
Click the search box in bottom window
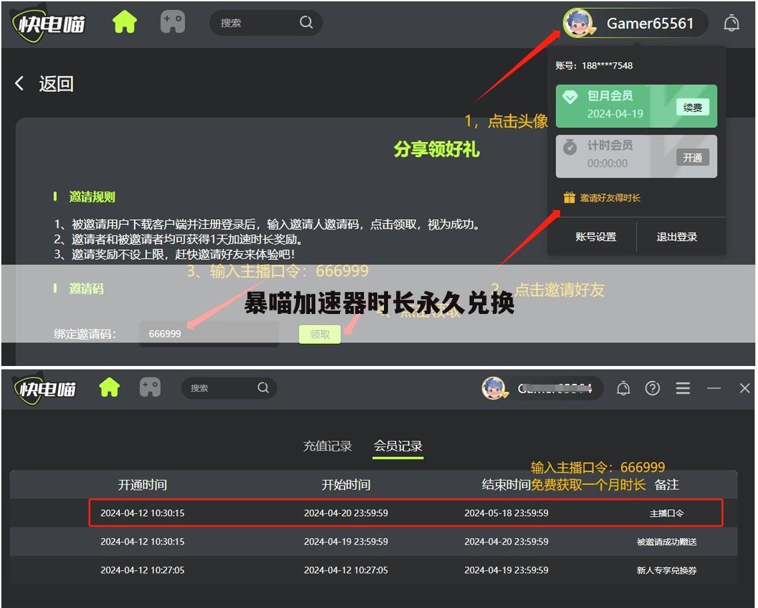229,387
